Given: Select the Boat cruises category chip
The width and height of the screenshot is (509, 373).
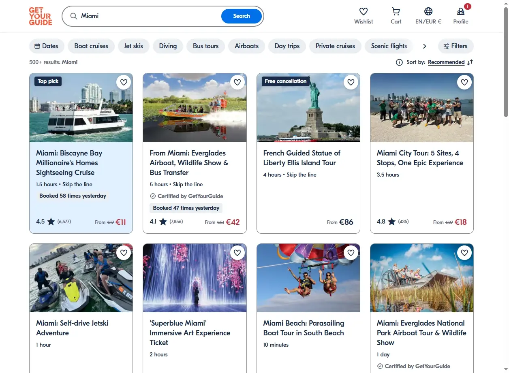Looking at the screenshot, I should point(91,46).
